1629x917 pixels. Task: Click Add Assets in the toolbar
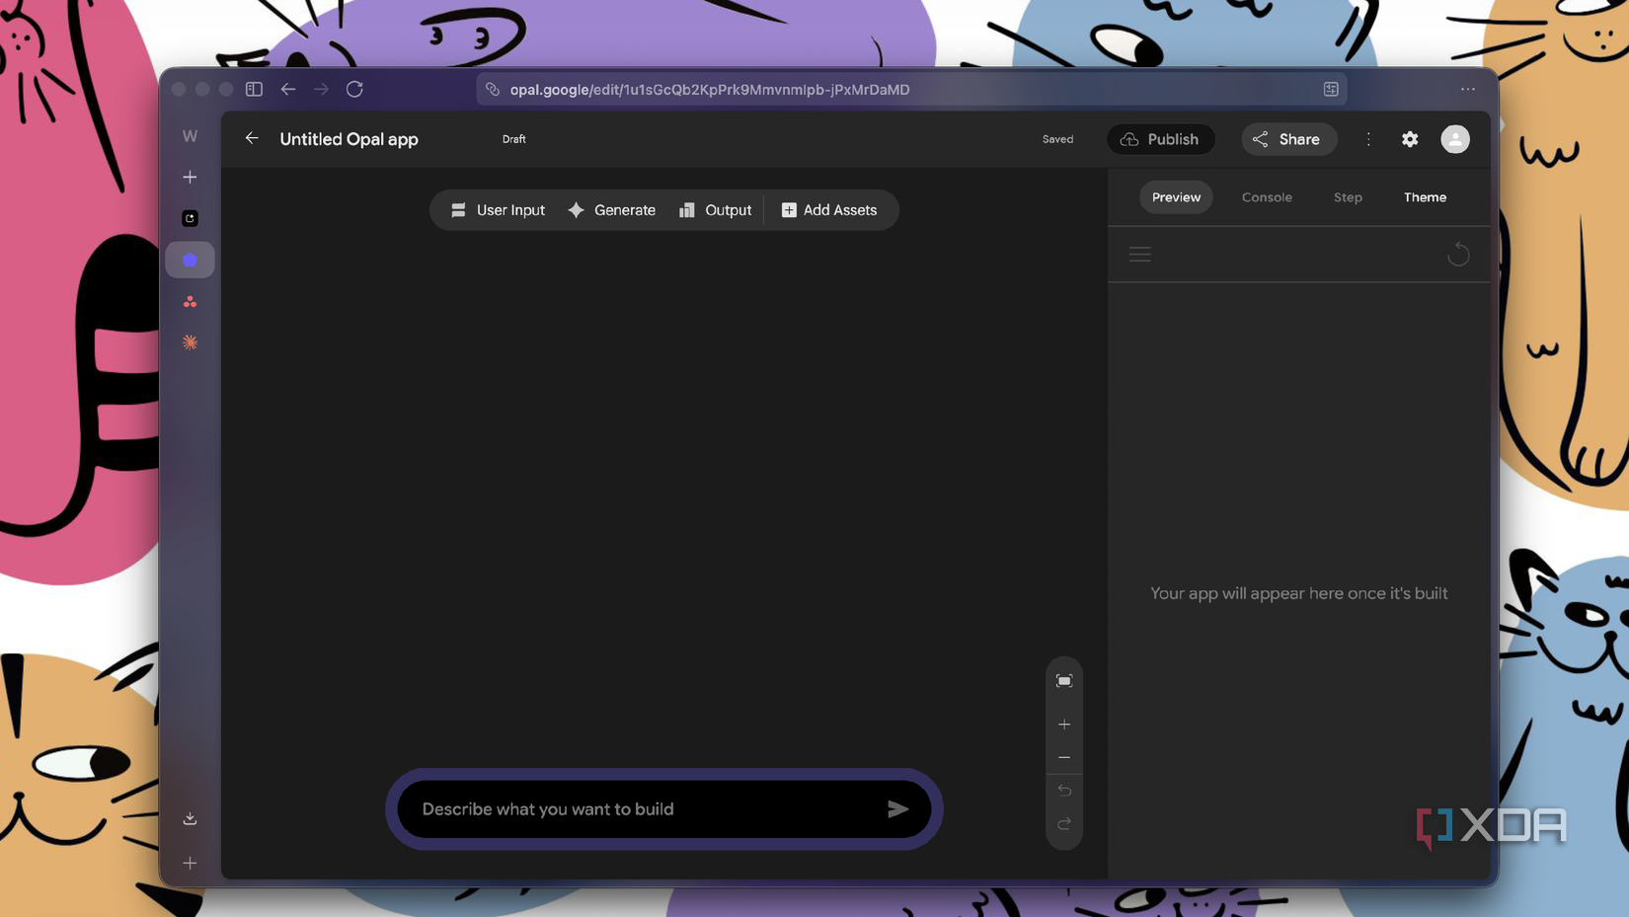pos(829,210)
